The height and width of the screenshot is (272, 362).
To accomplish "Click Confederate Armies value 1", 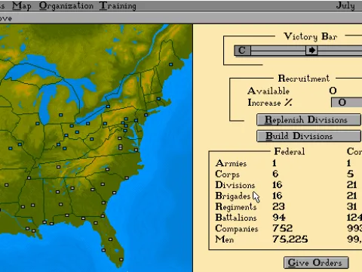I will click(x=348, y=163).
